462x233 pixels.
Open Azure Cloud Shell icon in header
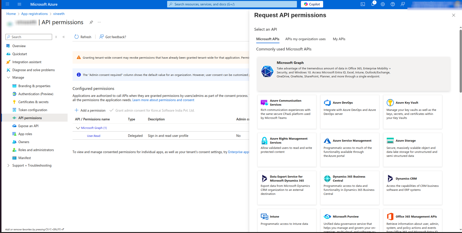[362, 4]
